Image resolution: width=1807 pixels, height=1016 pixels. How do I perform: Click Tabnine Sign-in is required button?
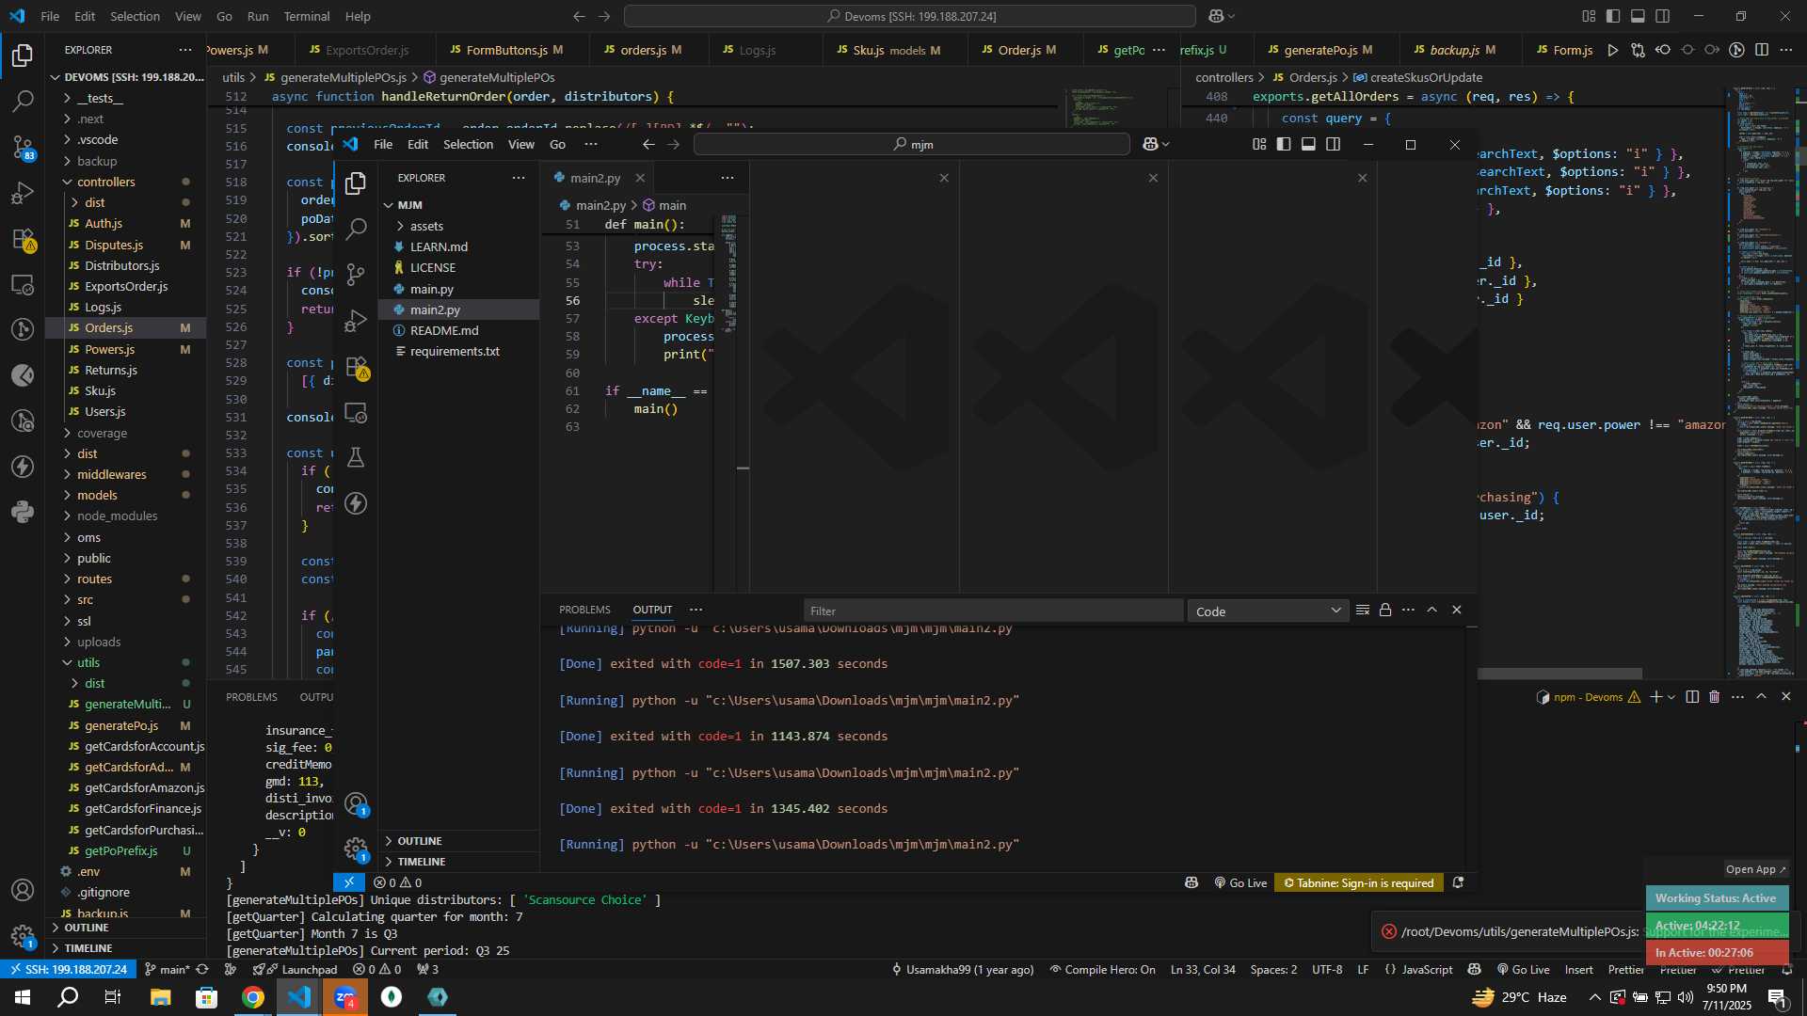(x=1359, y=882)
